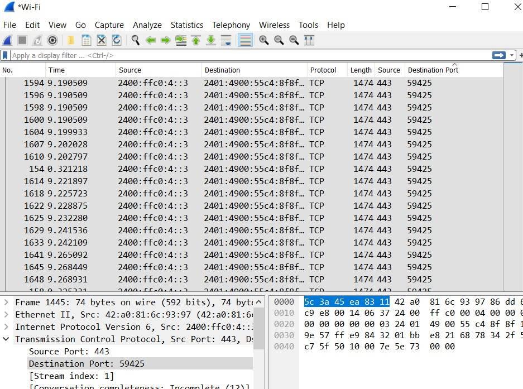The image size is (523, 389).
Task: Open the Telephony menu
Action: (231, 25)
